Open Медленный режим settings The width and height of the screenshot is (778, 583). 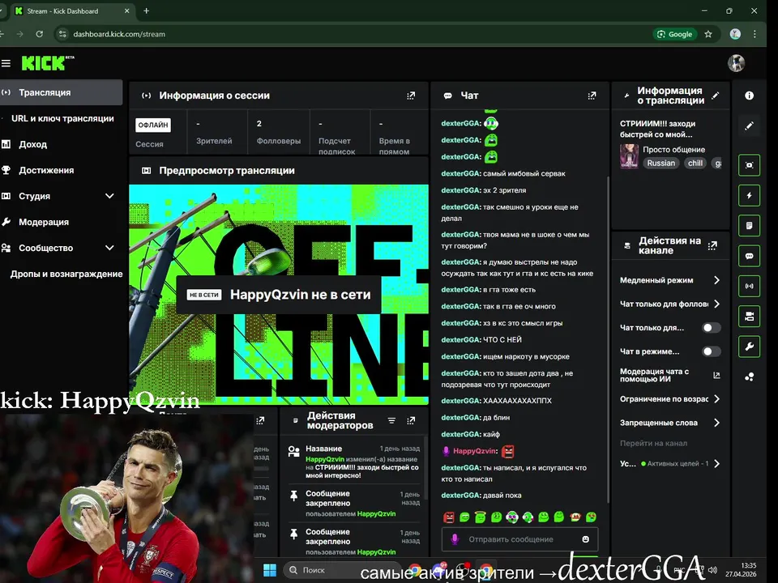click(x=670, y=280)
